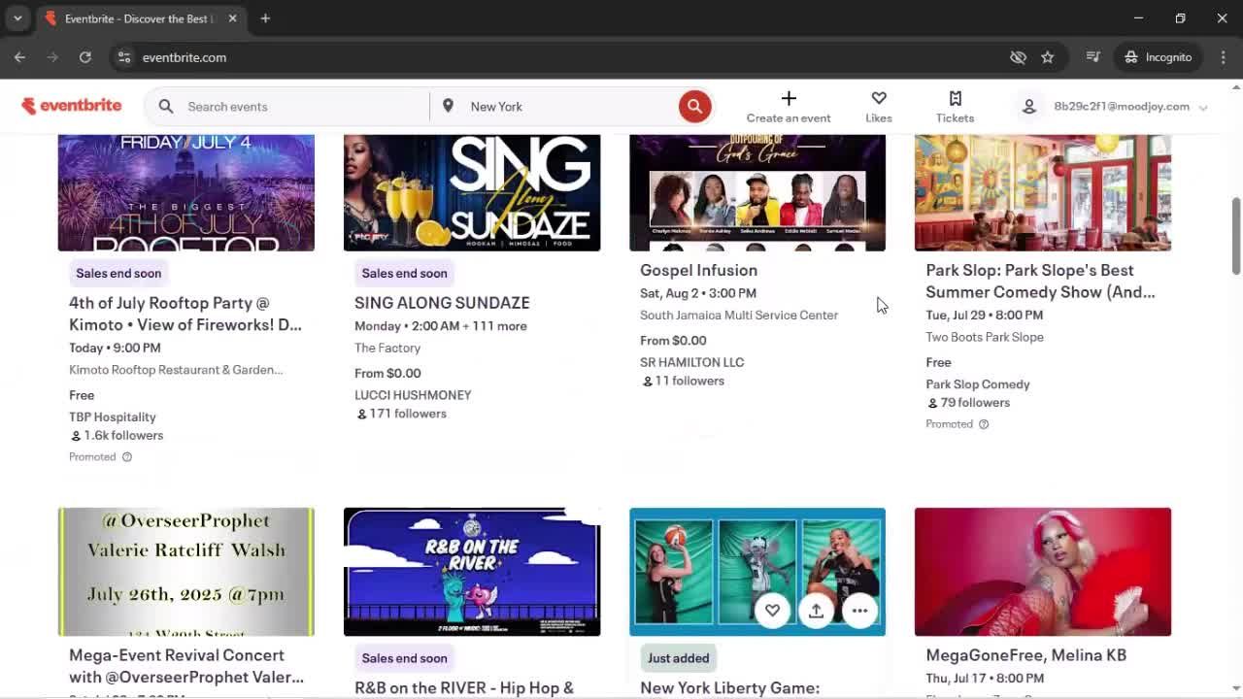
Task: Open 4th of July Rooftop Party title
Action: click(185, 314)
